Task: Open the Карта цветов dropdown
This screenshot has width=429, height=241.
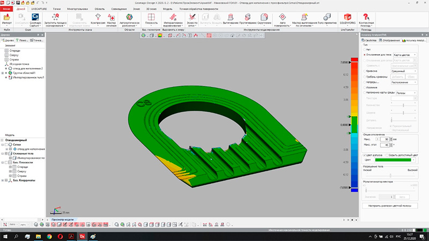Action: pos(405,55)
